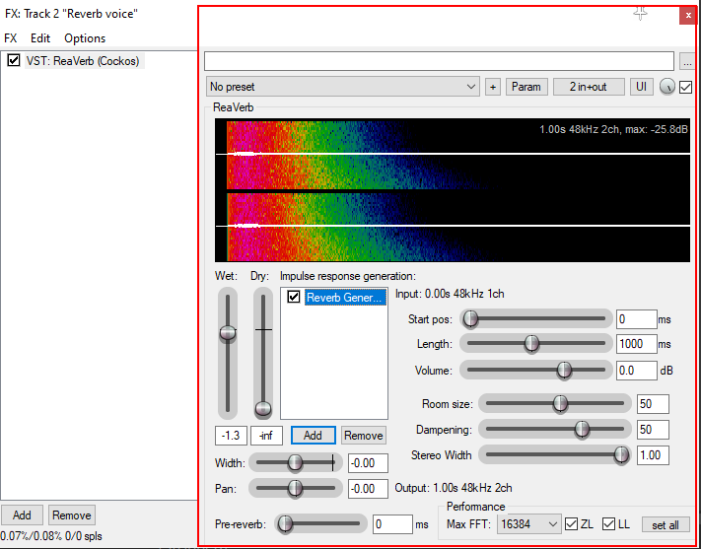Click the Wet value field showing -1.3
The image size is (701, 549).
click(x=231, y=436)
